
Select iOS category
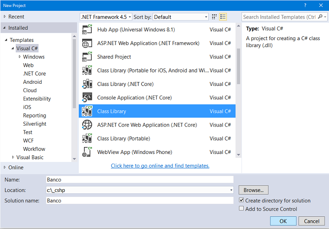(27, 107)
